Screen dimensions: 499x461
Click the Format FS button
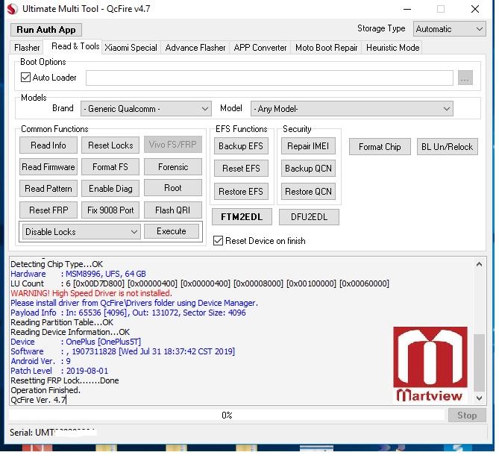[110, 167]
